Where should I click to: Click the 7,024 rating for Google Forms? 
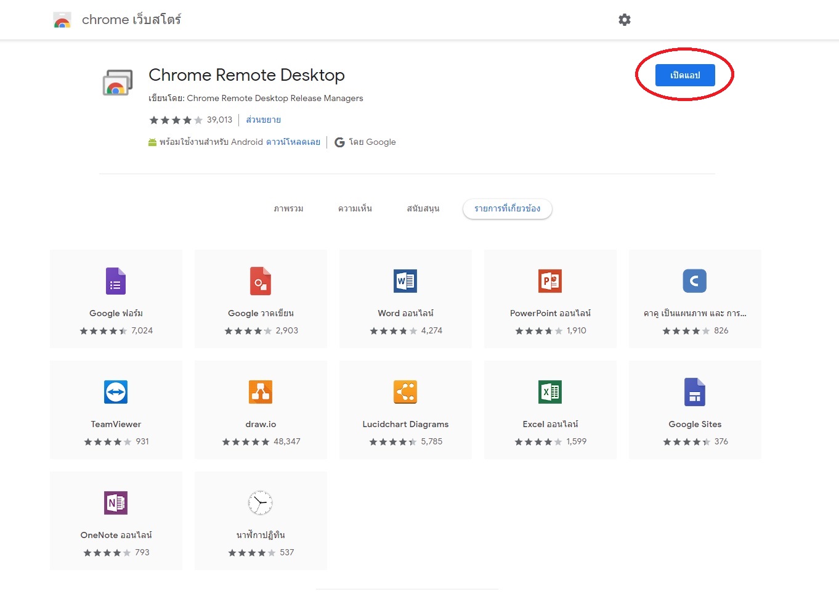142,331
